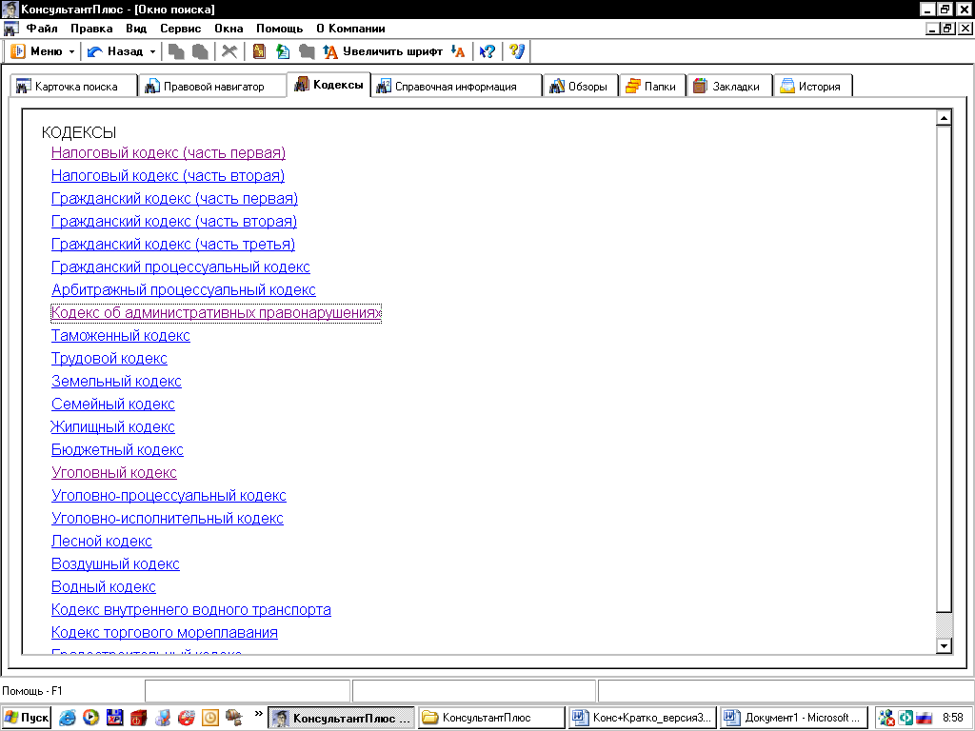975x731 pixels.
Task: Open Кодекс об административных правонарушениях link
Action: (x=216, y=312)
